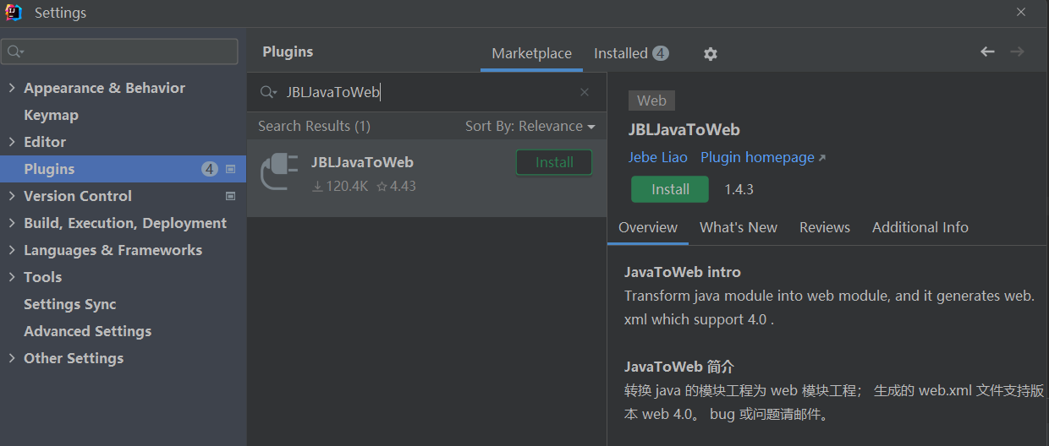Click the Plugins panel heading

pos(288,52)
